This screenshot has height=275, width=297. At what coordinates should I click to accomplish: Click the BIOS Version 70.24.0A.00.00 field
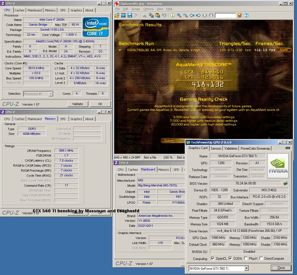245,183
